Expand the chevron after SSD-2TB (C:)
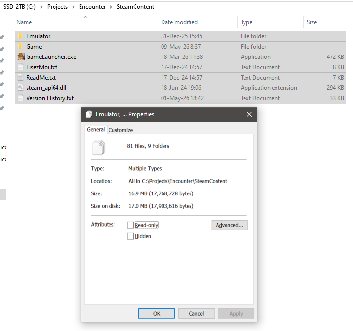Viewport: 353px width, 331px height. point(41,7)
